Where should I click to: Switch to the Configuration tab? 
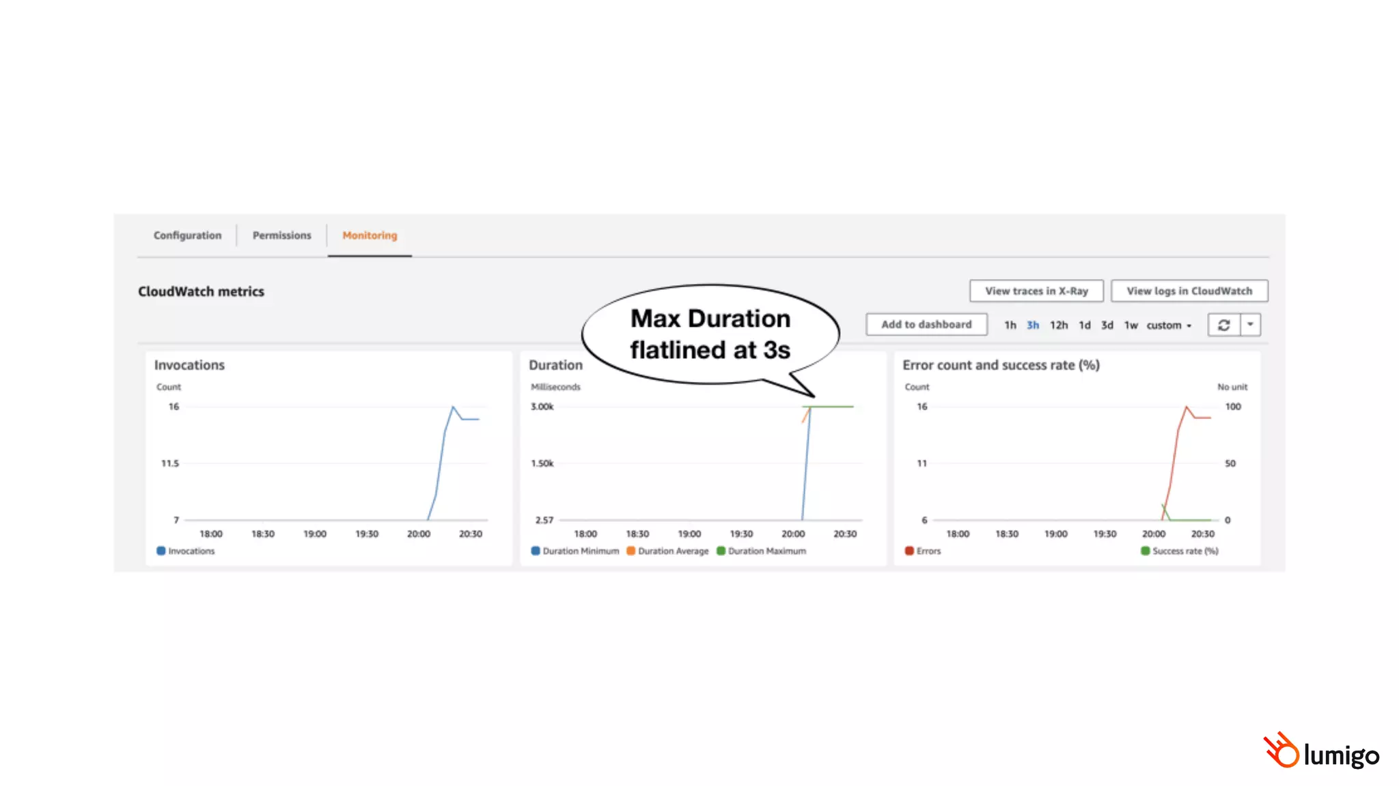point(187,235)
